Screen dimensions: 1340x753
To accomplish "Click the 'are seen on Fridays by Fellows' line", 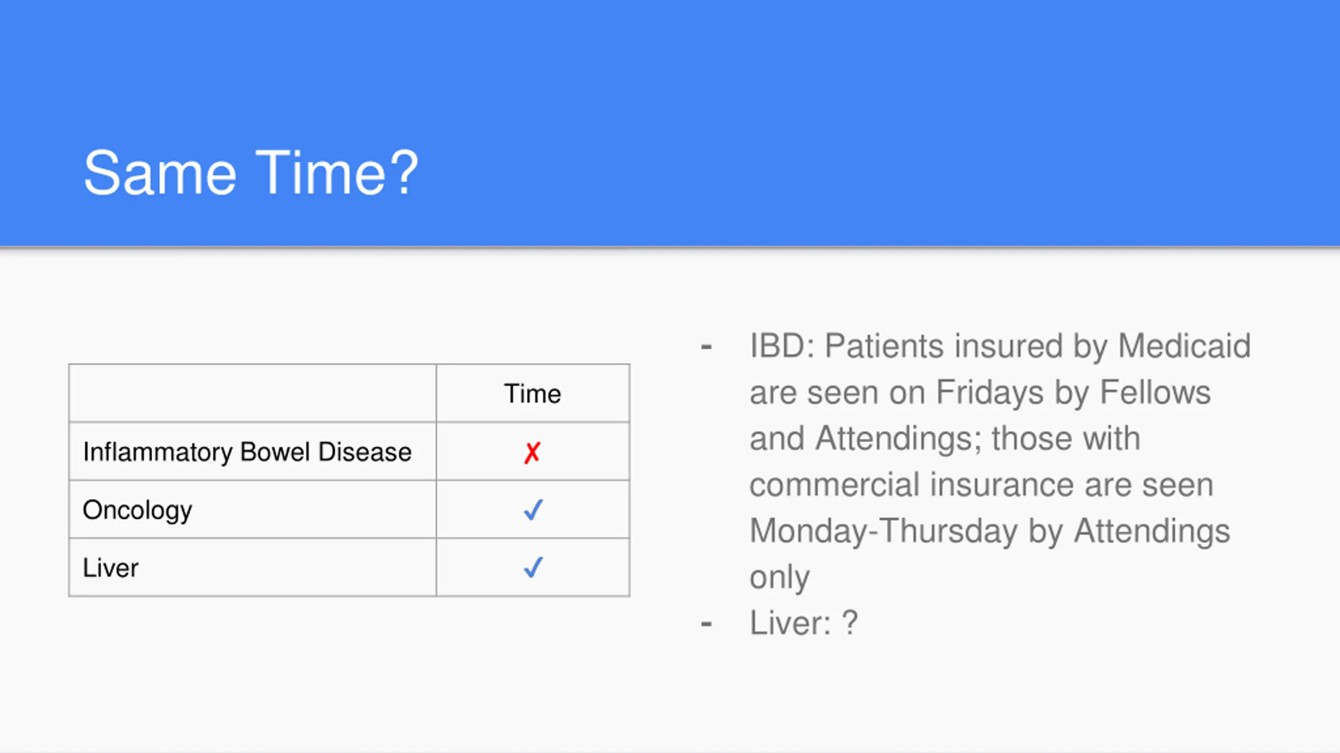I will pos(980,393).
